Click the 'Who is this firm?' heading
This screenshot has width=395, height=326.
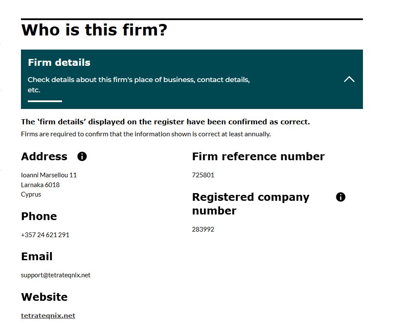coord(94,30)
